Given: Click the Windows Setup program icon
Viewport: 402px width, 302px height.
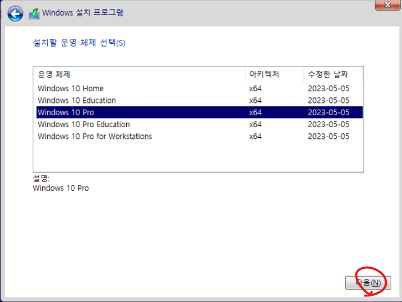Looking at the screenshot, I should pyautogui.click(x=34, y=13).
